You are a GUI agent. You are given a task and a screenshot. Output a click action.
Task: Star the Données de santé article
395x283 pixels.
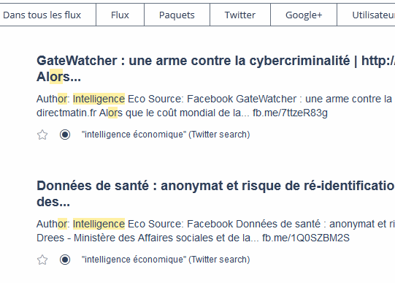(42, 260)
